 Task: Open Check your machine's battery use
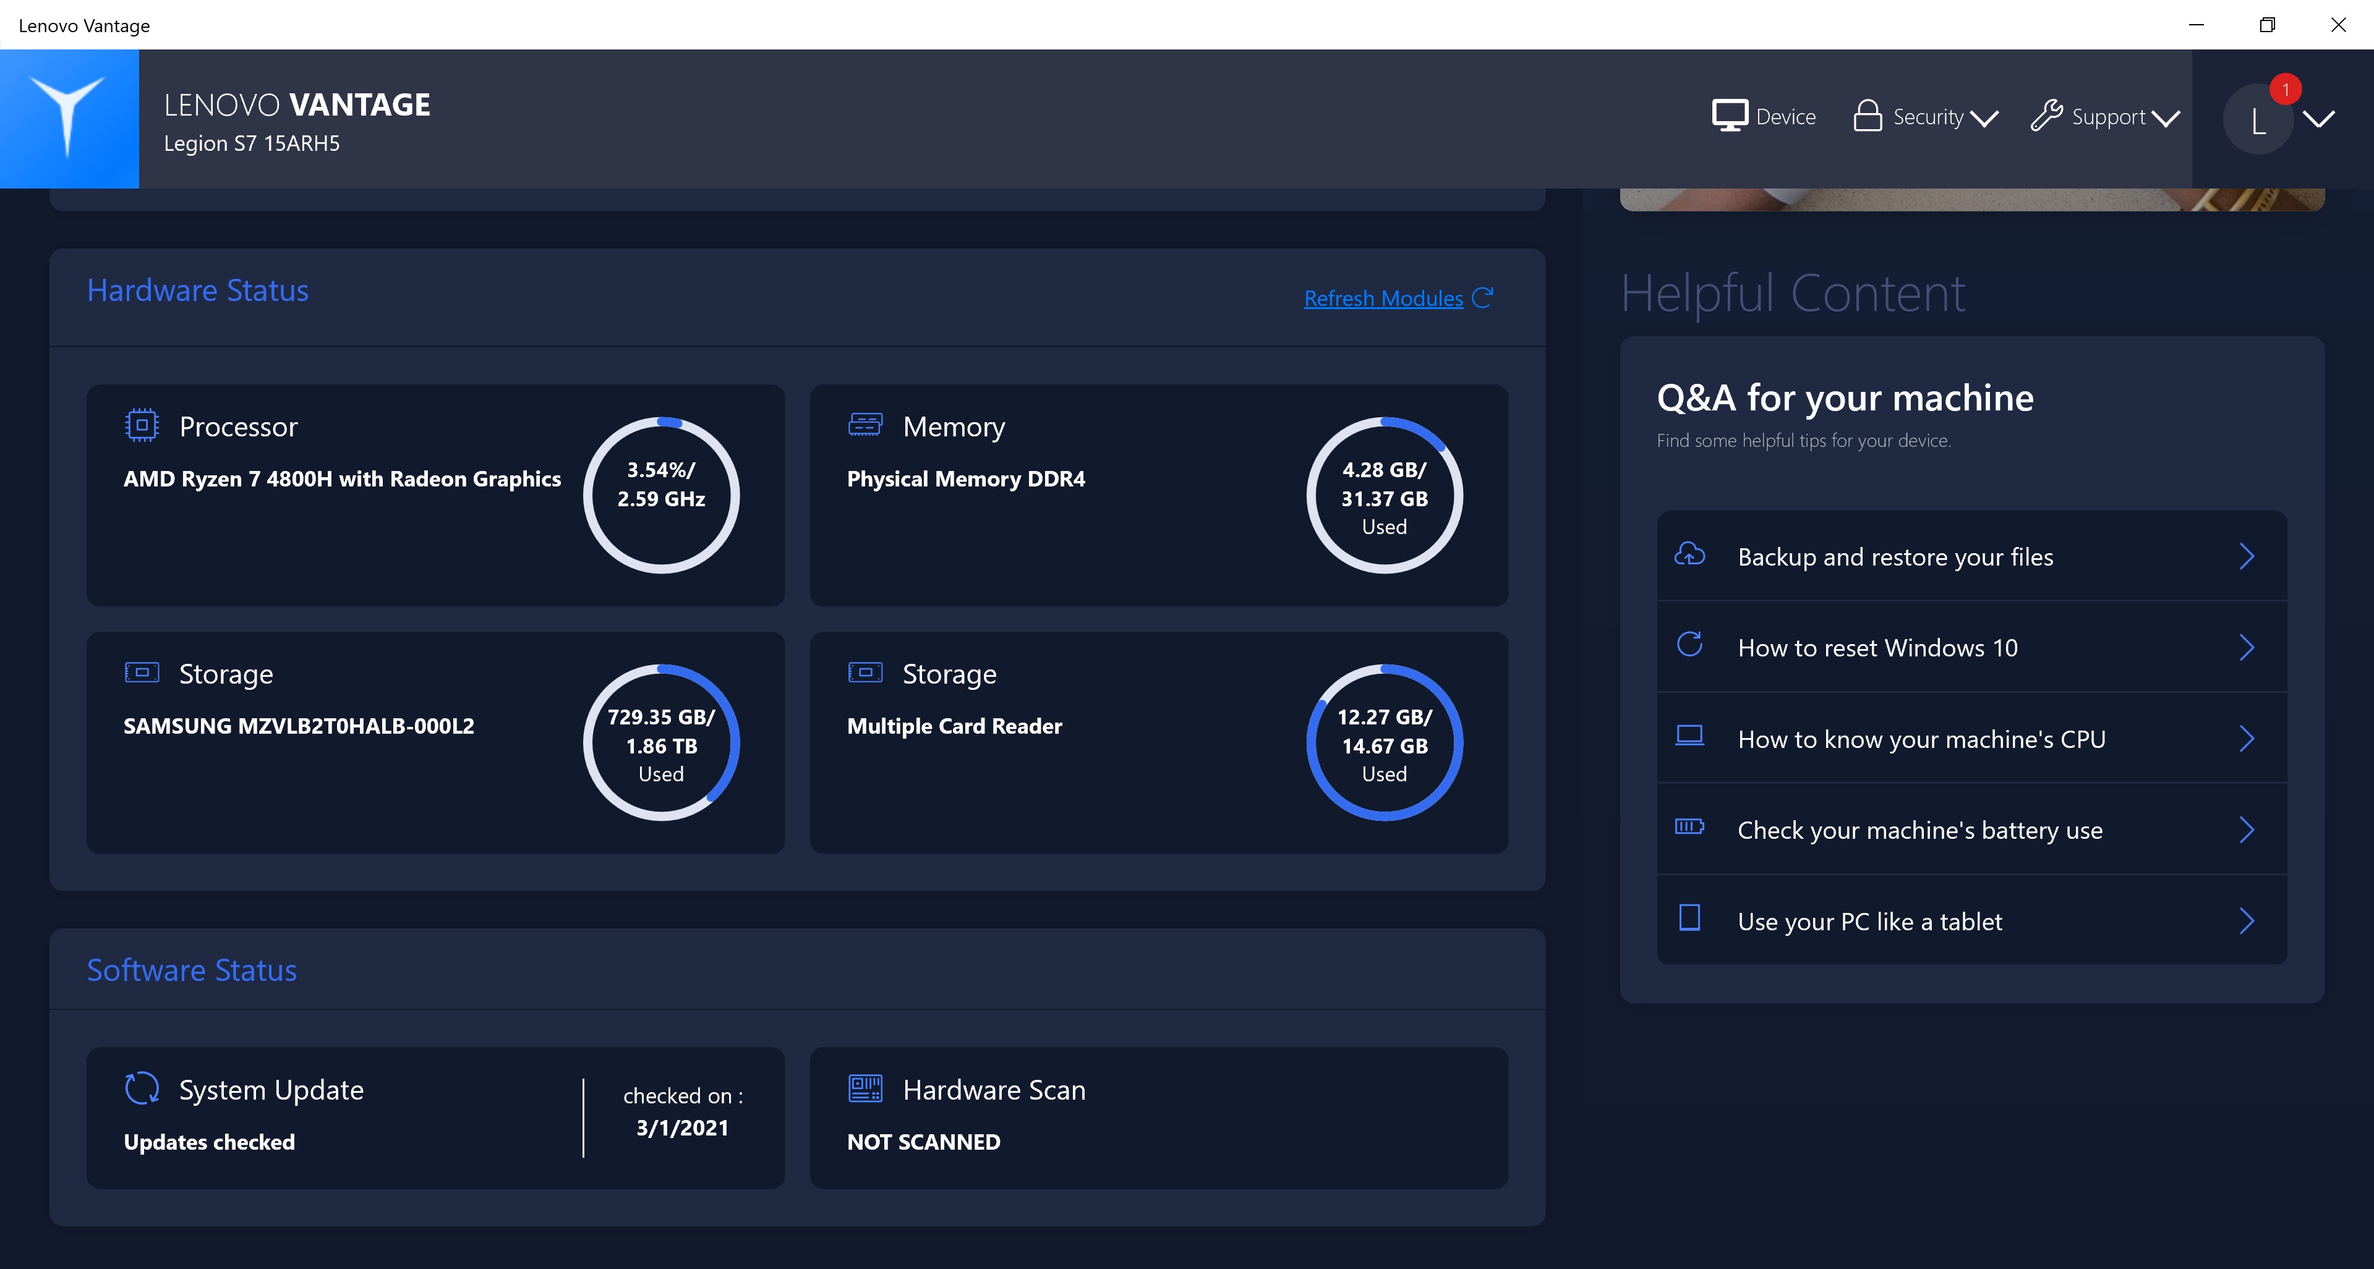tap(1971, 830)
